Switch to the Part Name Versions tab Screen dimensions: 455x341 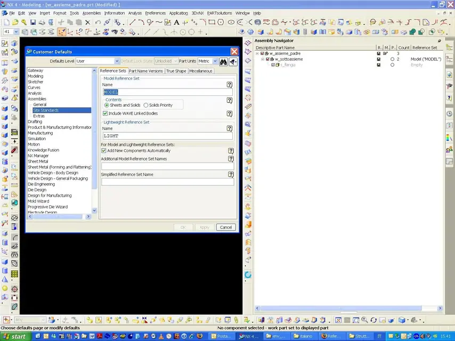pos(145,71)
